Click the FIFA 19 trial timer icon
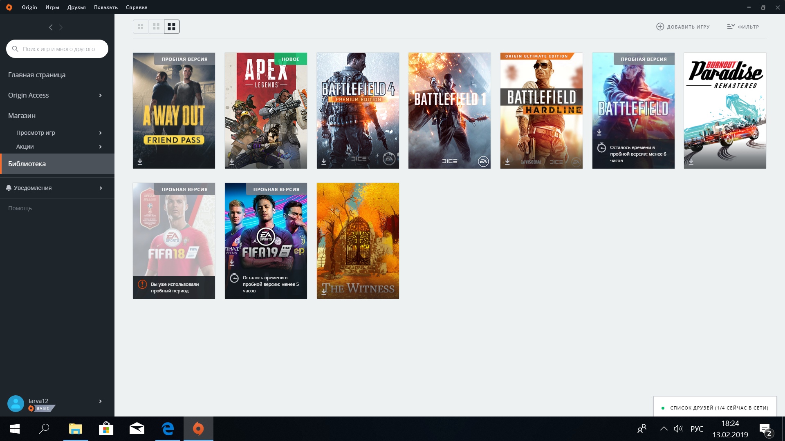Screen dimensions: 785x441 (234, 278)
